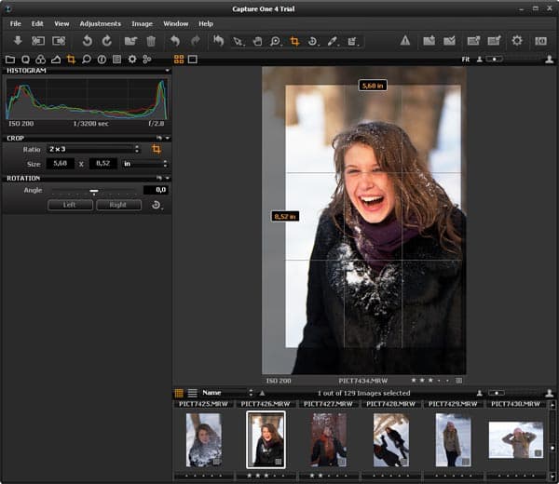Image resolution: width=559 pixels, height=484 pixels.
Task: Open the Help menu
Action: [206, 24]
